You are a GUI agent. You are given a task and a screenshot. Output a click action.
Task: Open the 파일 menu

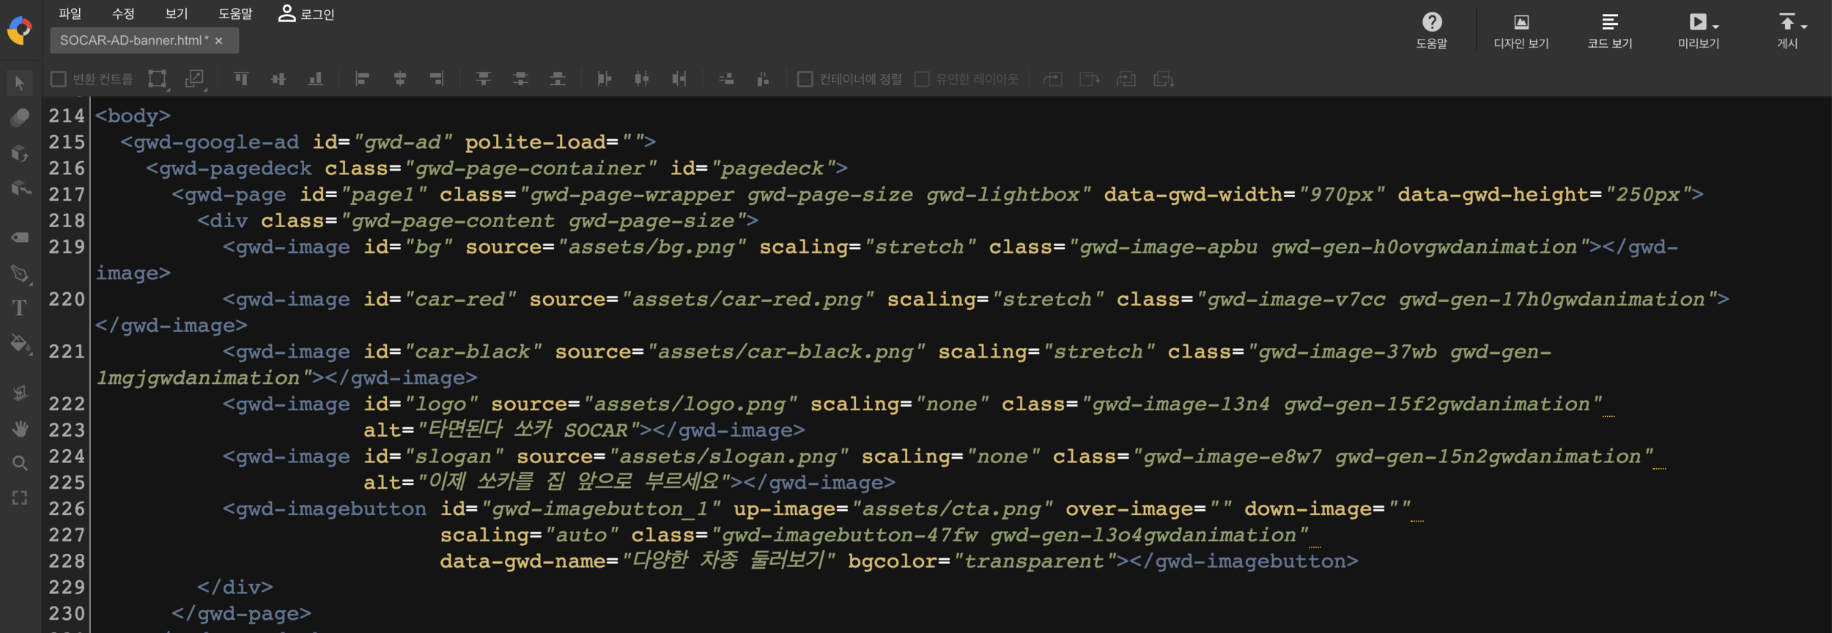tap(70, 14)
